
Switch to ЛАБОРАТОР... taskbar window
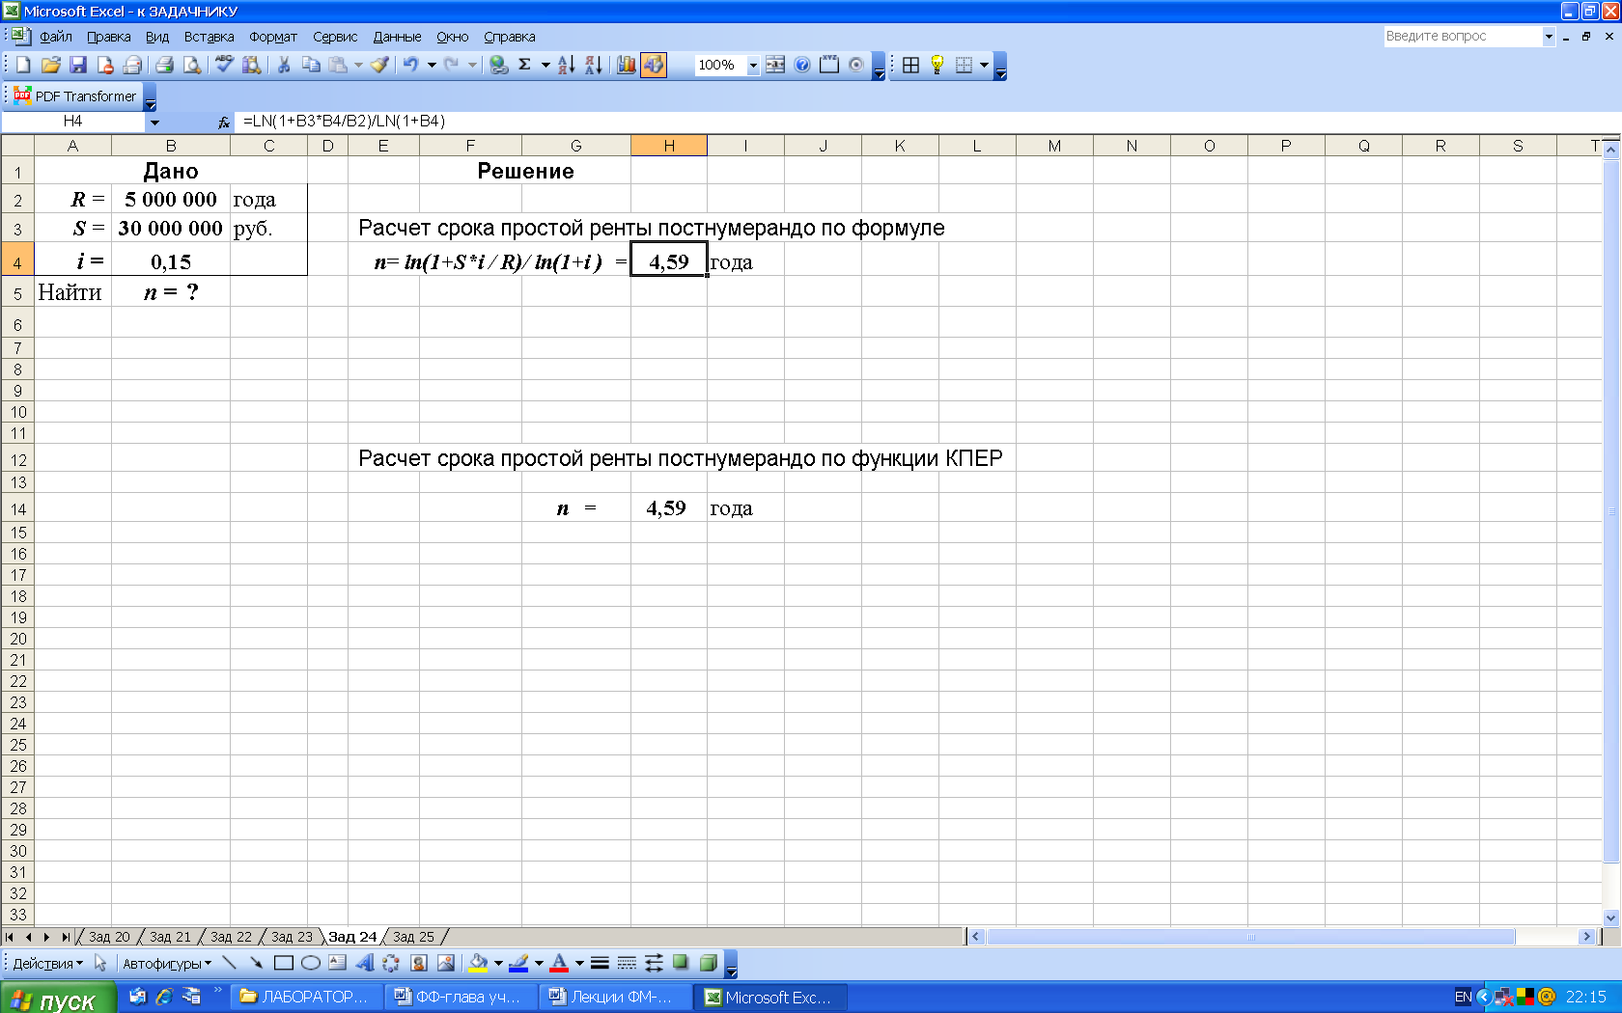coord(305,998)
